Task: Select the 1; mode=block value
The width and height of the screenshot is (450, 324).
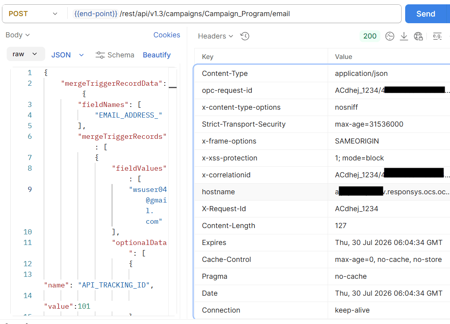Action: (359, 158)
